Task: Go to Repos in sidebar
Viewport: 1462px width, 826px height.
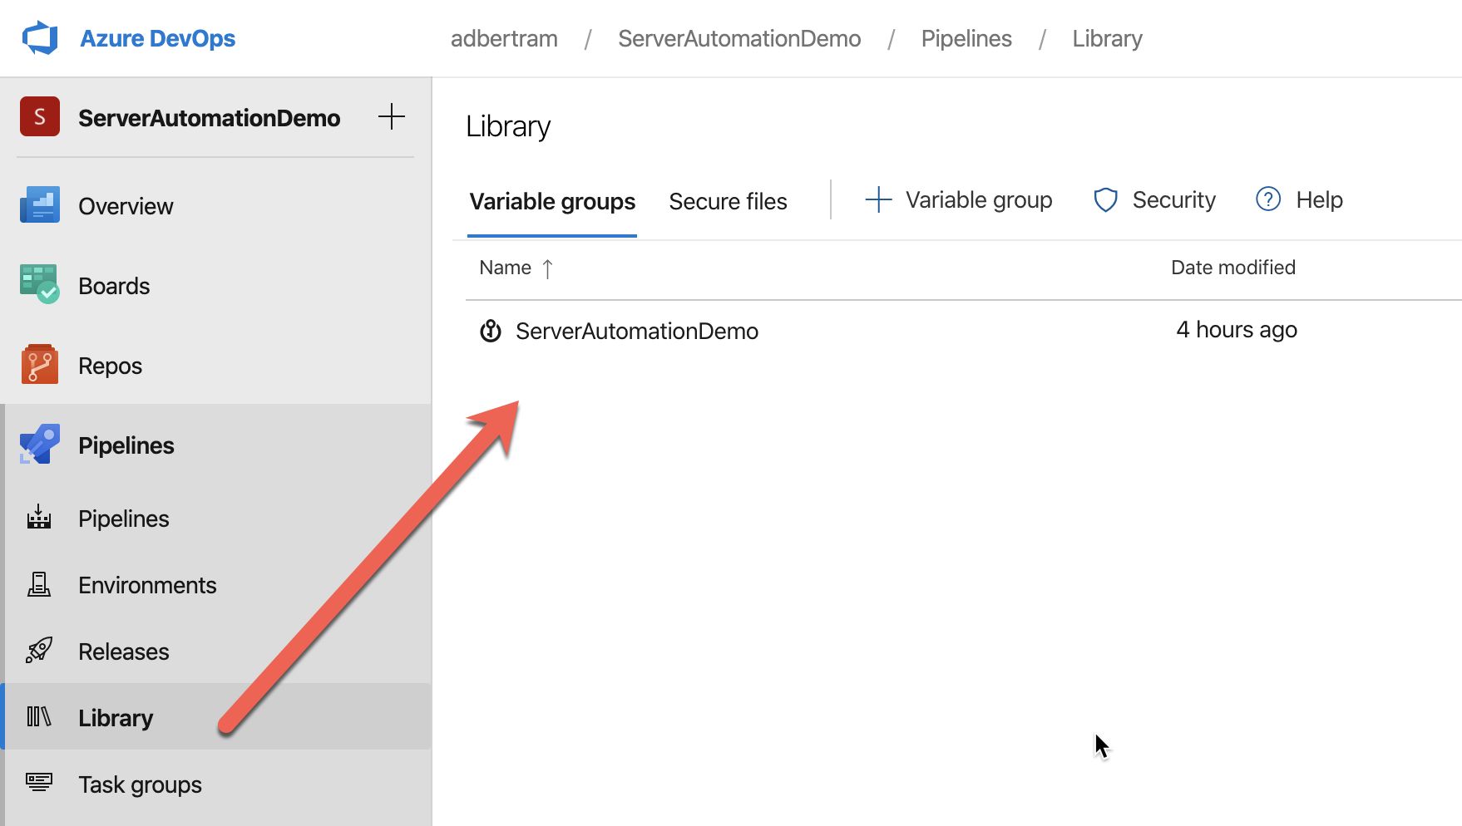Action: tap(110, 366)
